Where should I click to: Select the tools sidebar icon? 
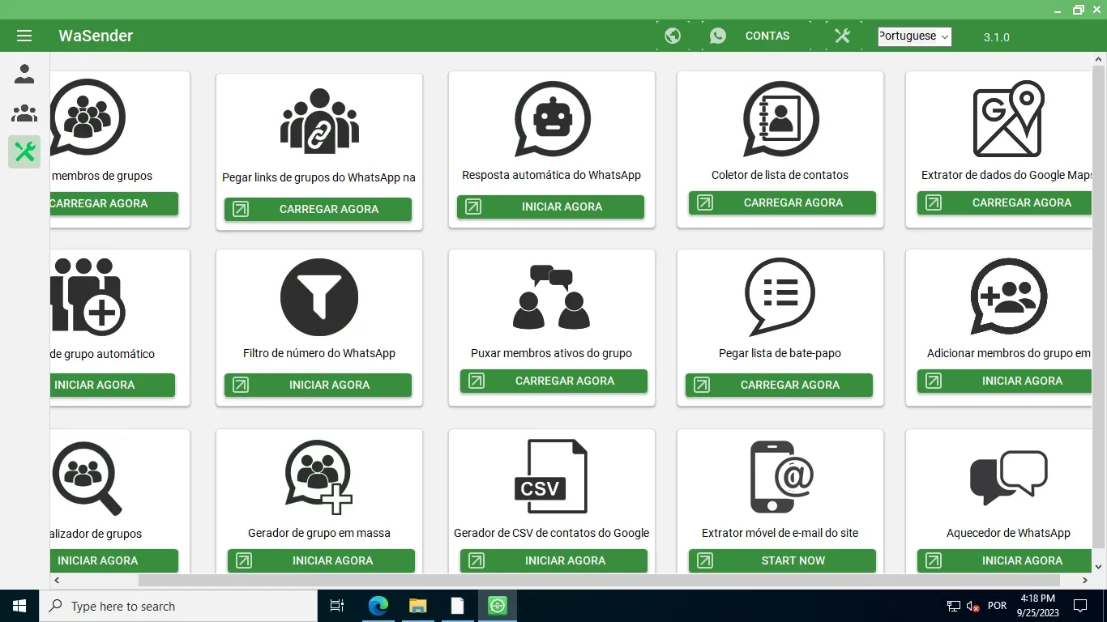coord(24,151)
